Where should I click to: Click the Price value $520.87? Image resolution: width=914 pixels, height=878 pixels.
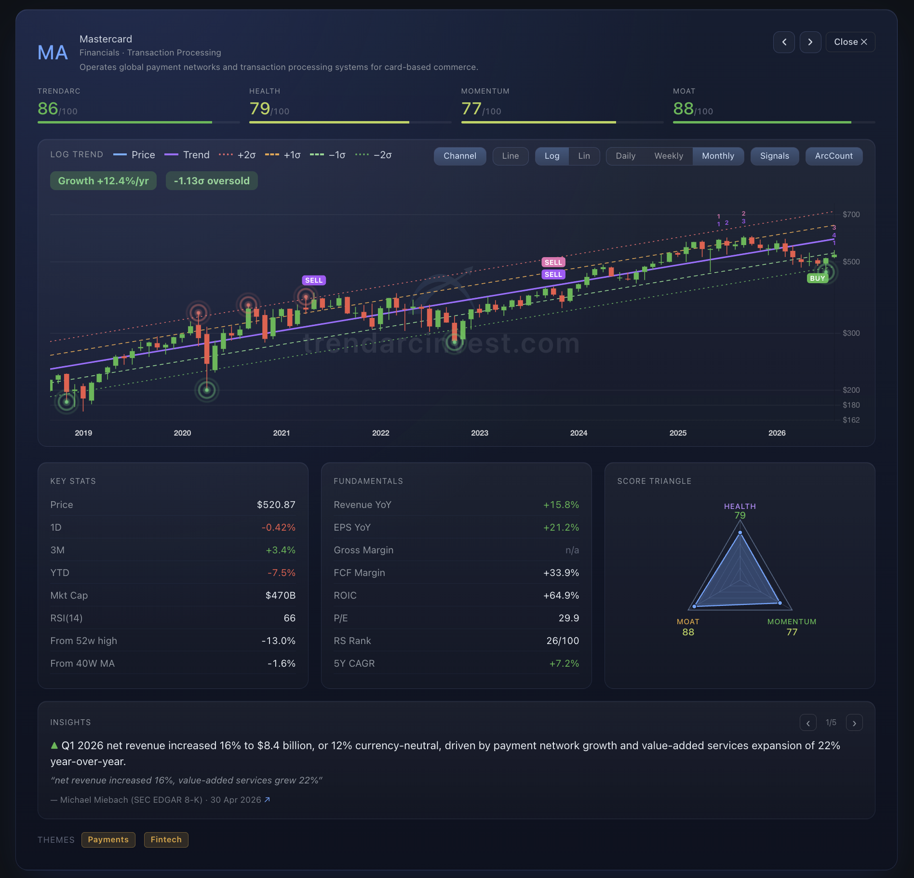pos(276,505)
